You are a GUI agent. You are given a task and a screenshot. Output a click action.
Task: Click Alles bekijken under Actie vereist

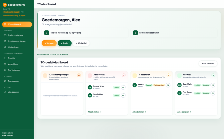click(x=94, y=112)
